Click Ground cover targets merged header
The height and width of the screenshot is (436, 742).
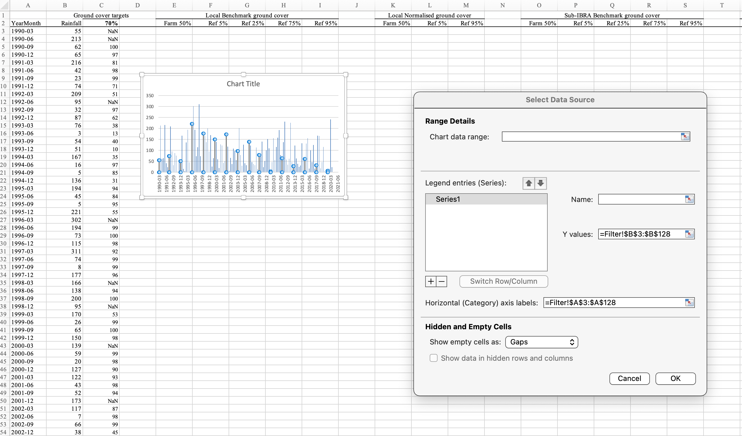point(101,15)
